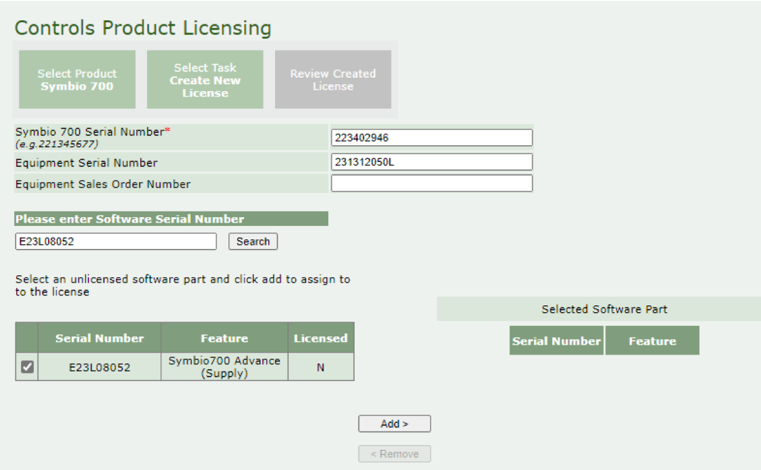Click the Licensed column header
The height and width of the screenshot is (470, 761).
click(321, 338)
